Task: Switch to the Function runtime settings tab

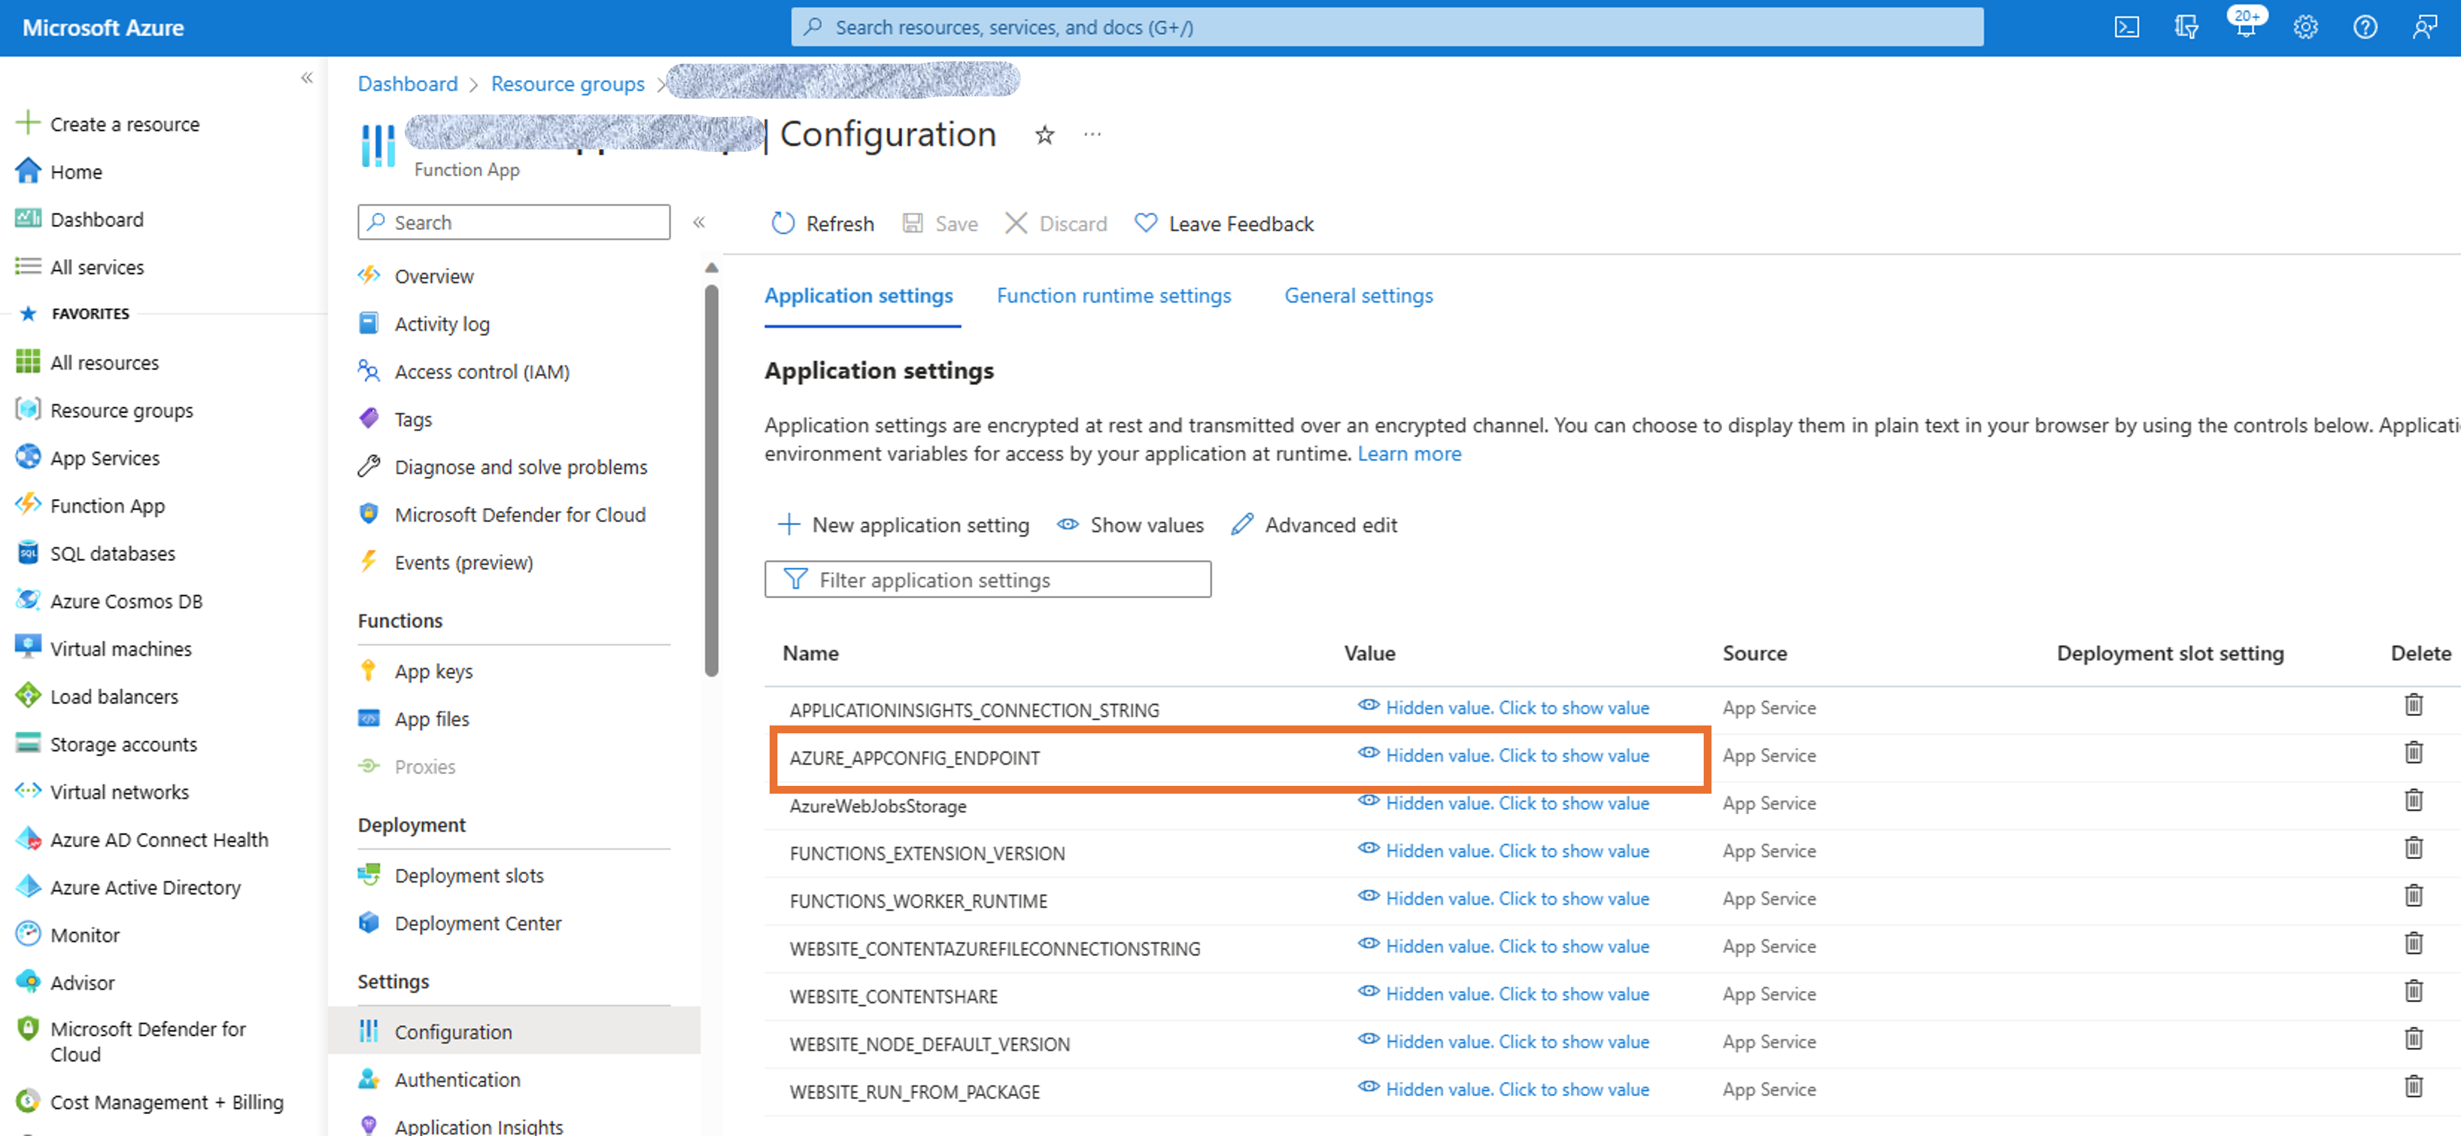Action: [x=1113, y=295]
